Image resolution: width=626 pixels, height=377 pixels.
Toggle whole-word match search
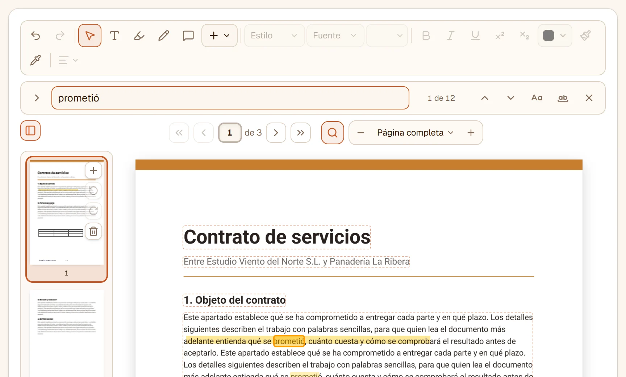[563, 98]
